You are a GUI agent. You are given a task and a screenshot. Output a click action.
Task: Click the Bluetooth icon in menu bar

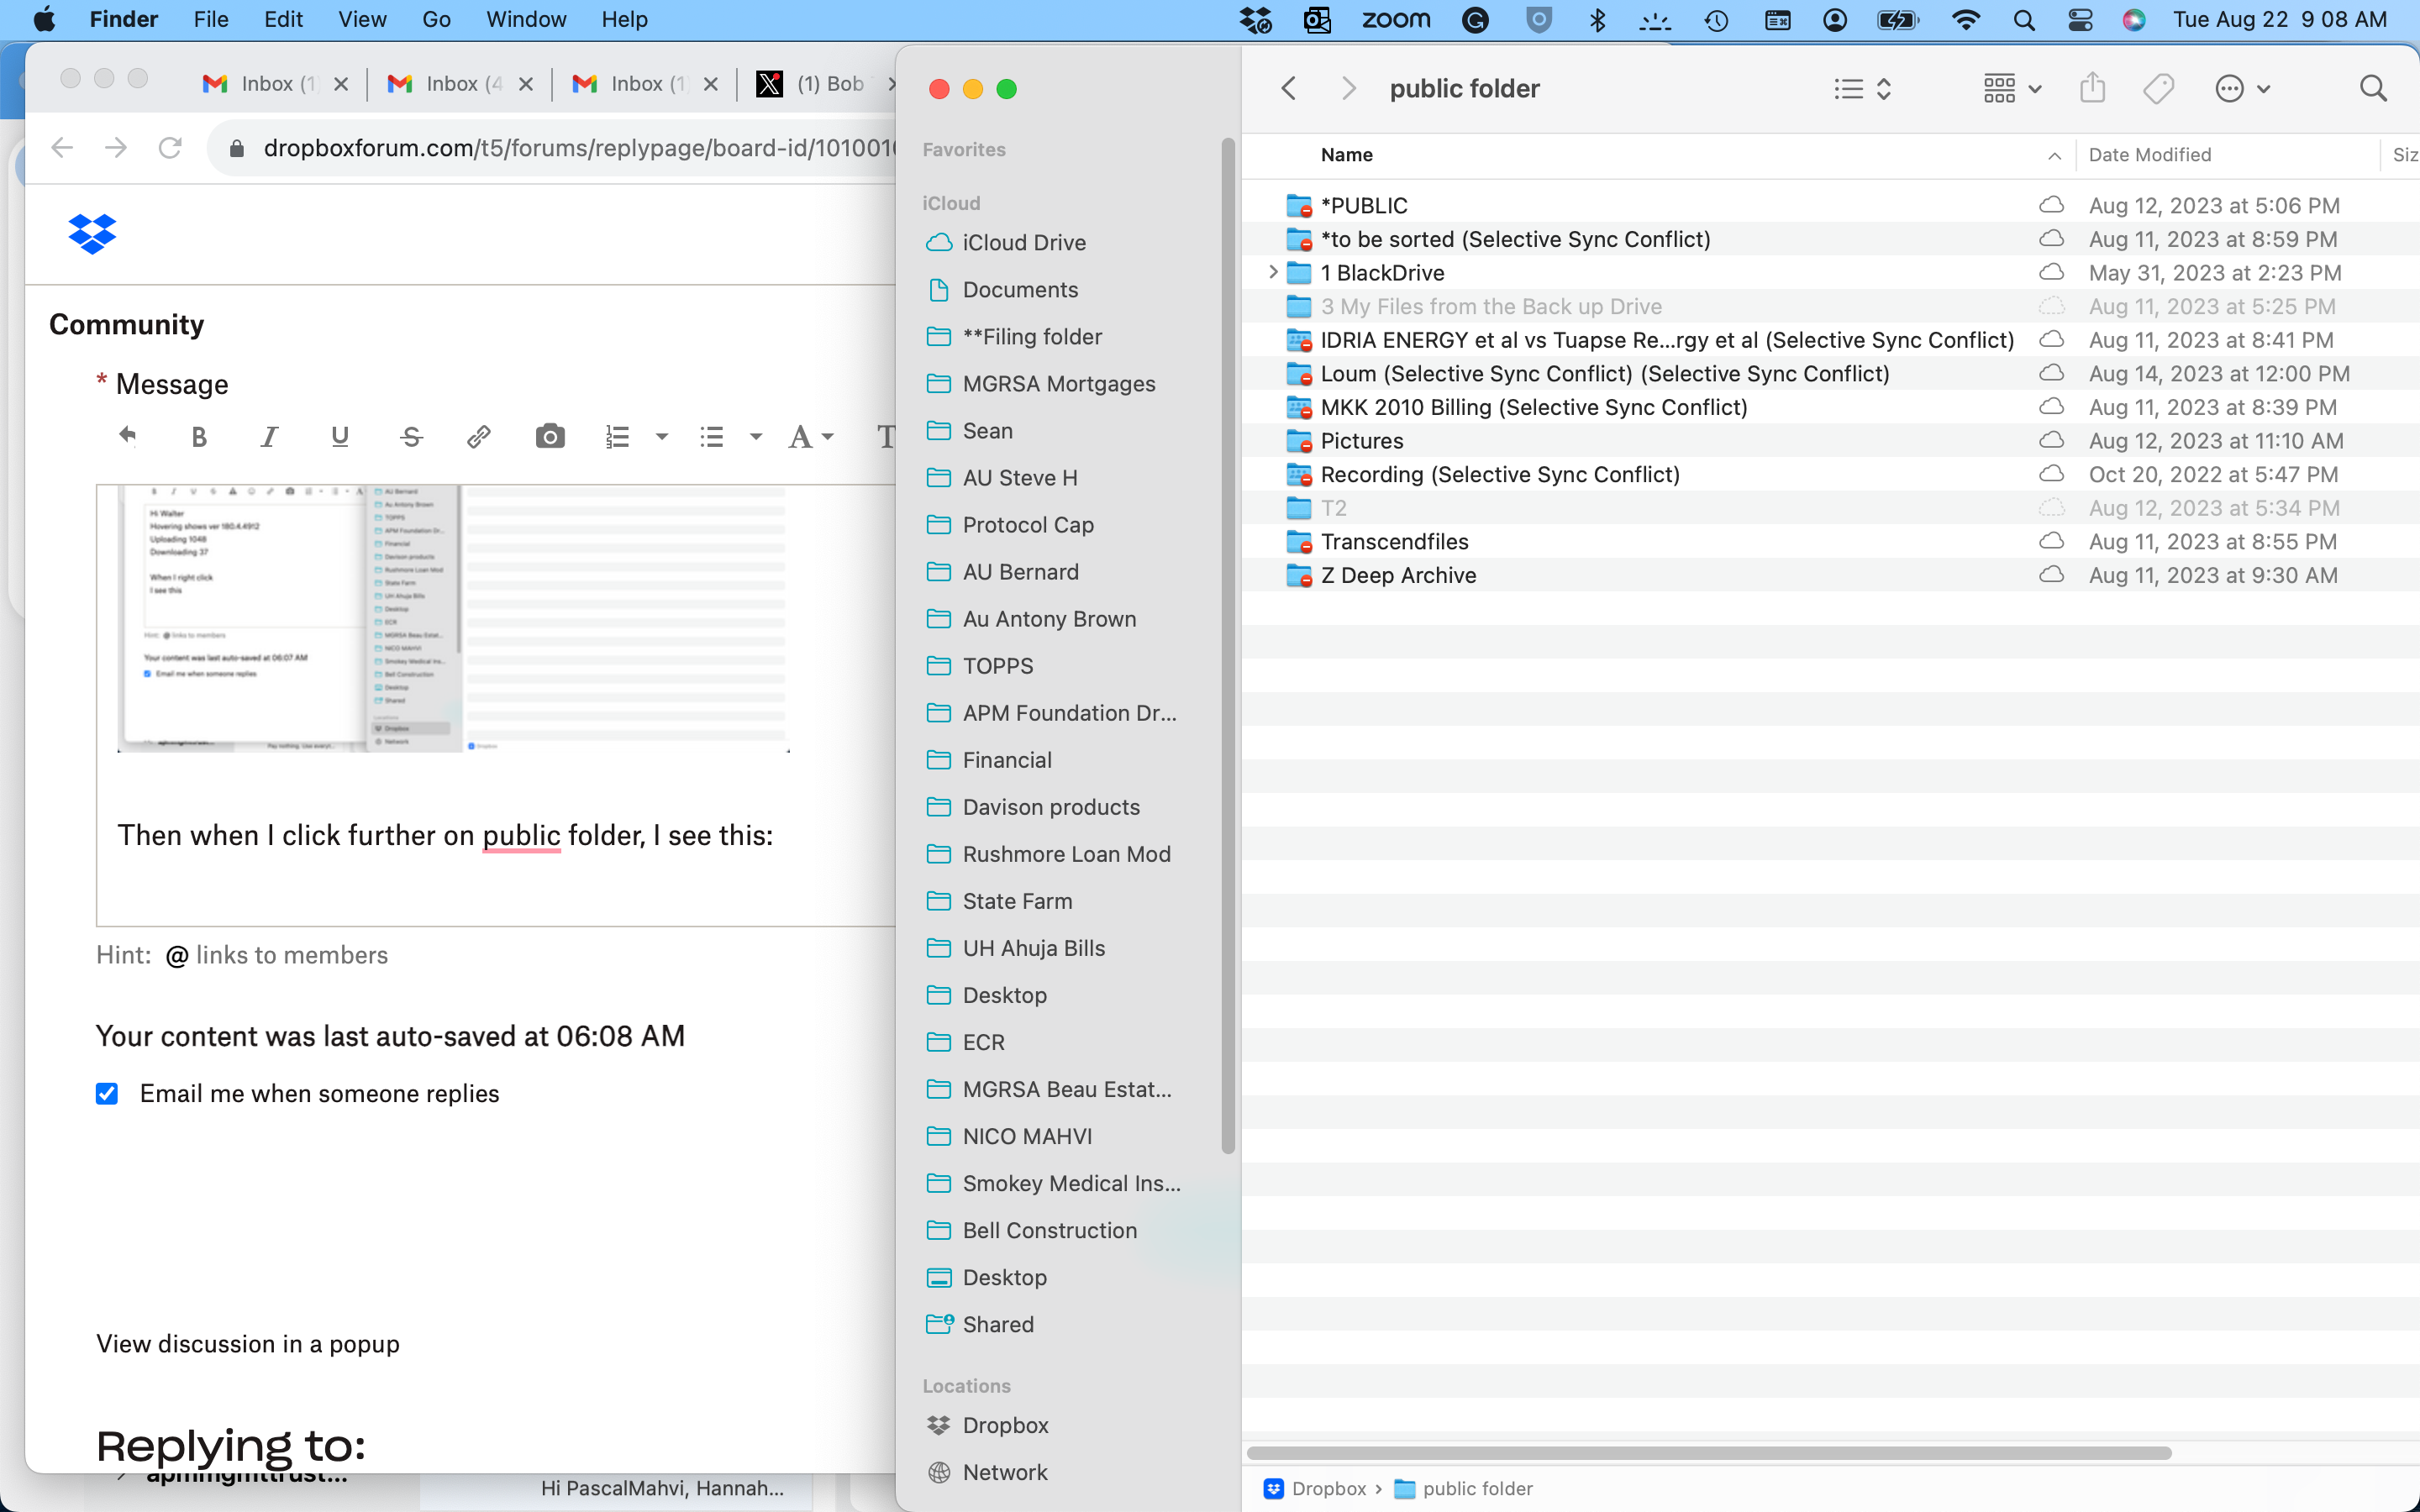tap(1597, 20)
